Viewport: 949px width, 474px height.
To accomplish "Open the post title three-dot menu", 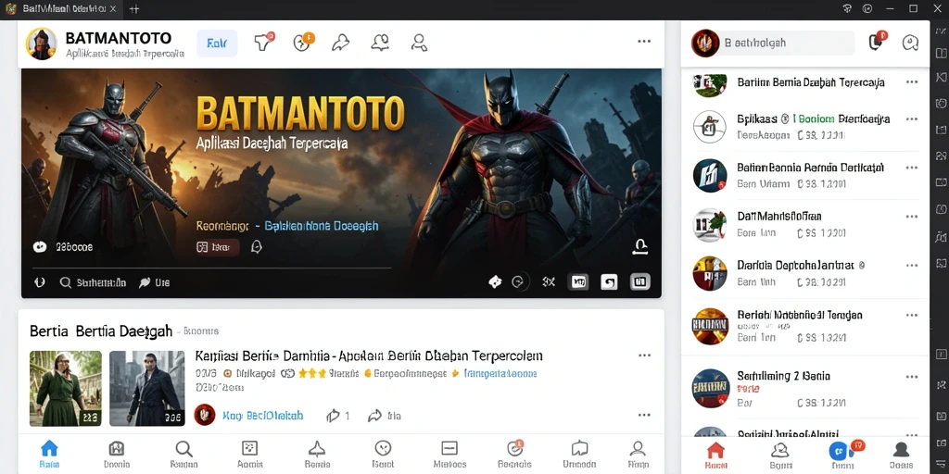I will 645,355.
